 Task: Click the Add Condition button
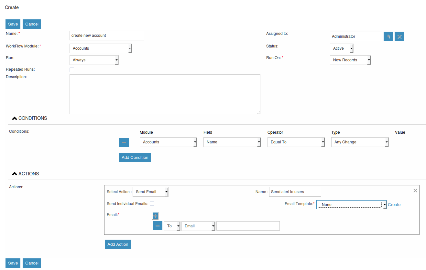(135, 157)
